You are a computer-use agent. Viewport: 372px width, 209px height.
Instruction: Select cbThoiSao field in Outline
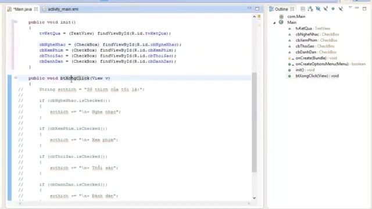coord(315,46)
